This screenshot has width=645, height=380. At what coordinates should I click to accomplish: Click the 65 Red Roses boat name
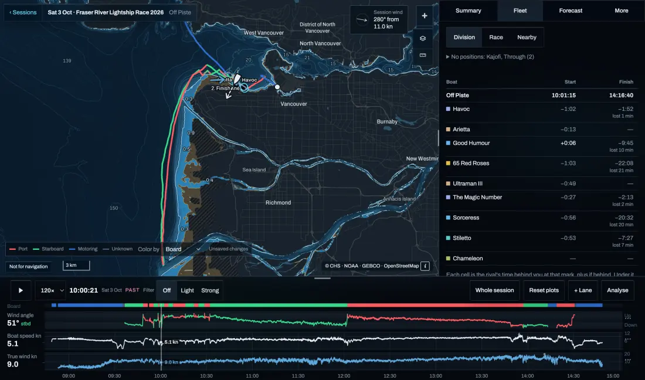pos(471,163)
